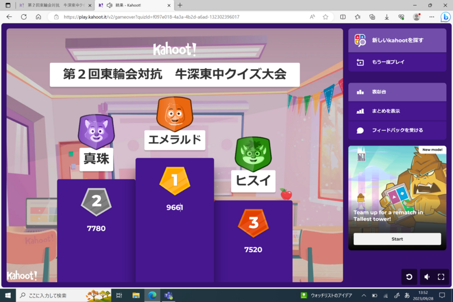453x302 pixels.
Task: Mute the Kahoot sound with speaker icon
Action: click(x=426, y=277)
